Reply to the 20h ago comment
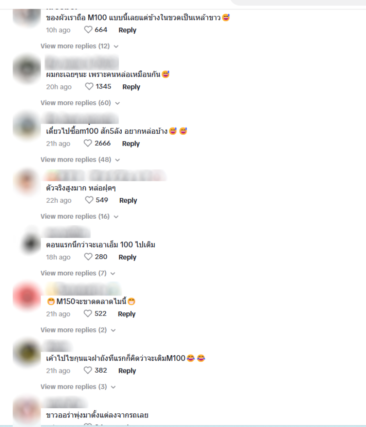The width and height of the screenshot is (366, 427). coord(131,87)
